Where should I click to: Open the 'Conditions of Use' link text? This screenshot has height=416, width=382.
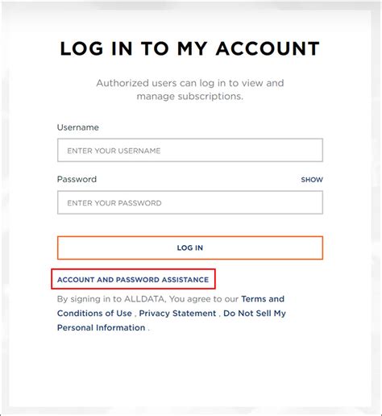coord(94,314)
